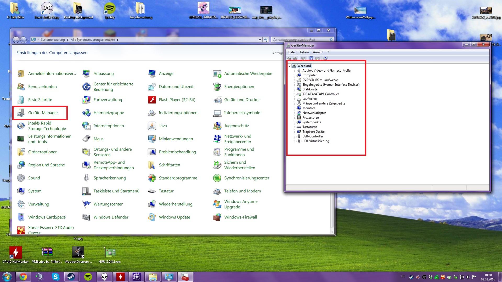Click the Maus mouse icon
Image resolution: width=502 pixels, height=282 pixels.
click(86, 139)
